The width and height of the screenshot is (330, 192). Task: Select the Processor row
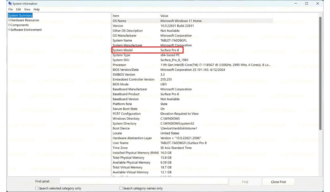(x=193, y=65)
